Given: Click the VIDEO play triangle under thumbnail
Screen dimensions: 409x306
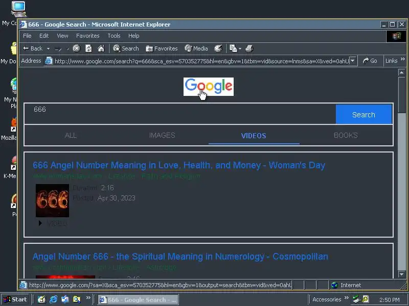Looking at the screenshot, I should [40, 223].
